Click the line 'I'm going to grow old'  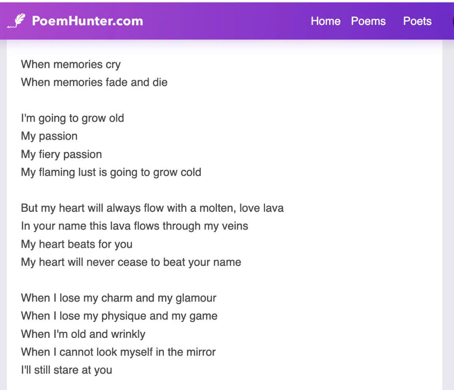(72, 118)
